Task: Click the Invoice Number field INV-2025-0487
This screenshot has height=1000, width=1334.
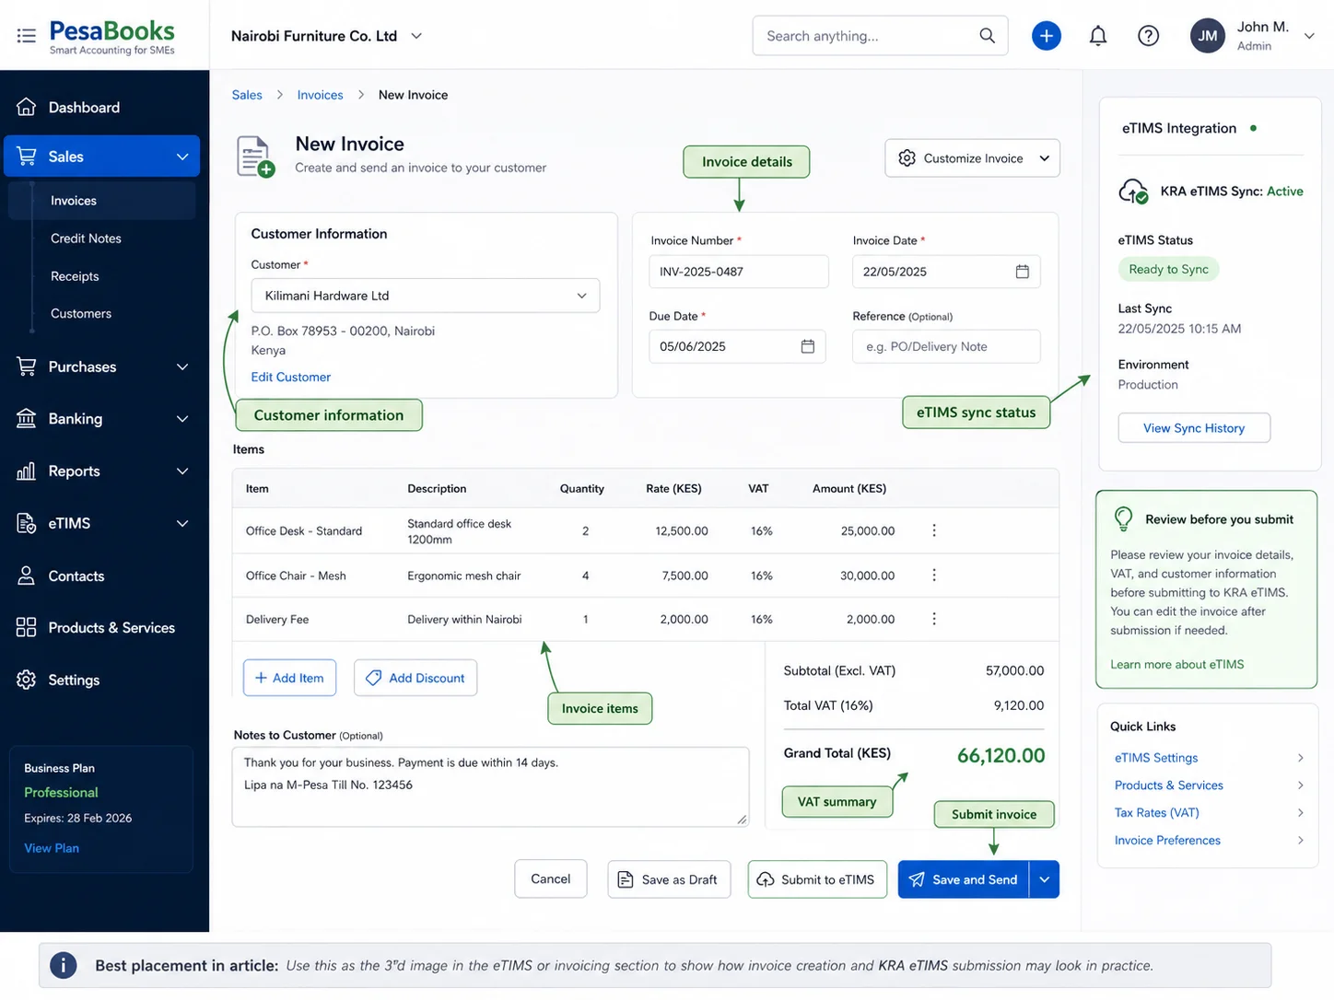Action: click(x=739, y=272)
